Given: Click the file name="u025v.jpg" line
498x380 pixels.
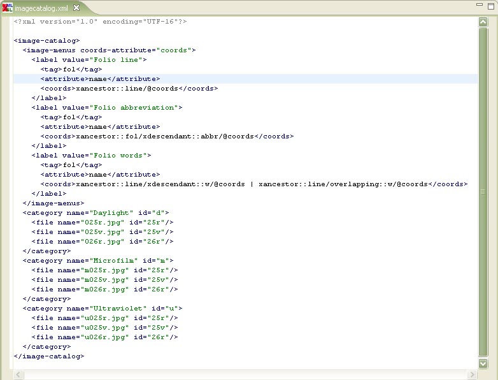Looking at the screenshot, I should pyautogui.click(x=104, y=328).
